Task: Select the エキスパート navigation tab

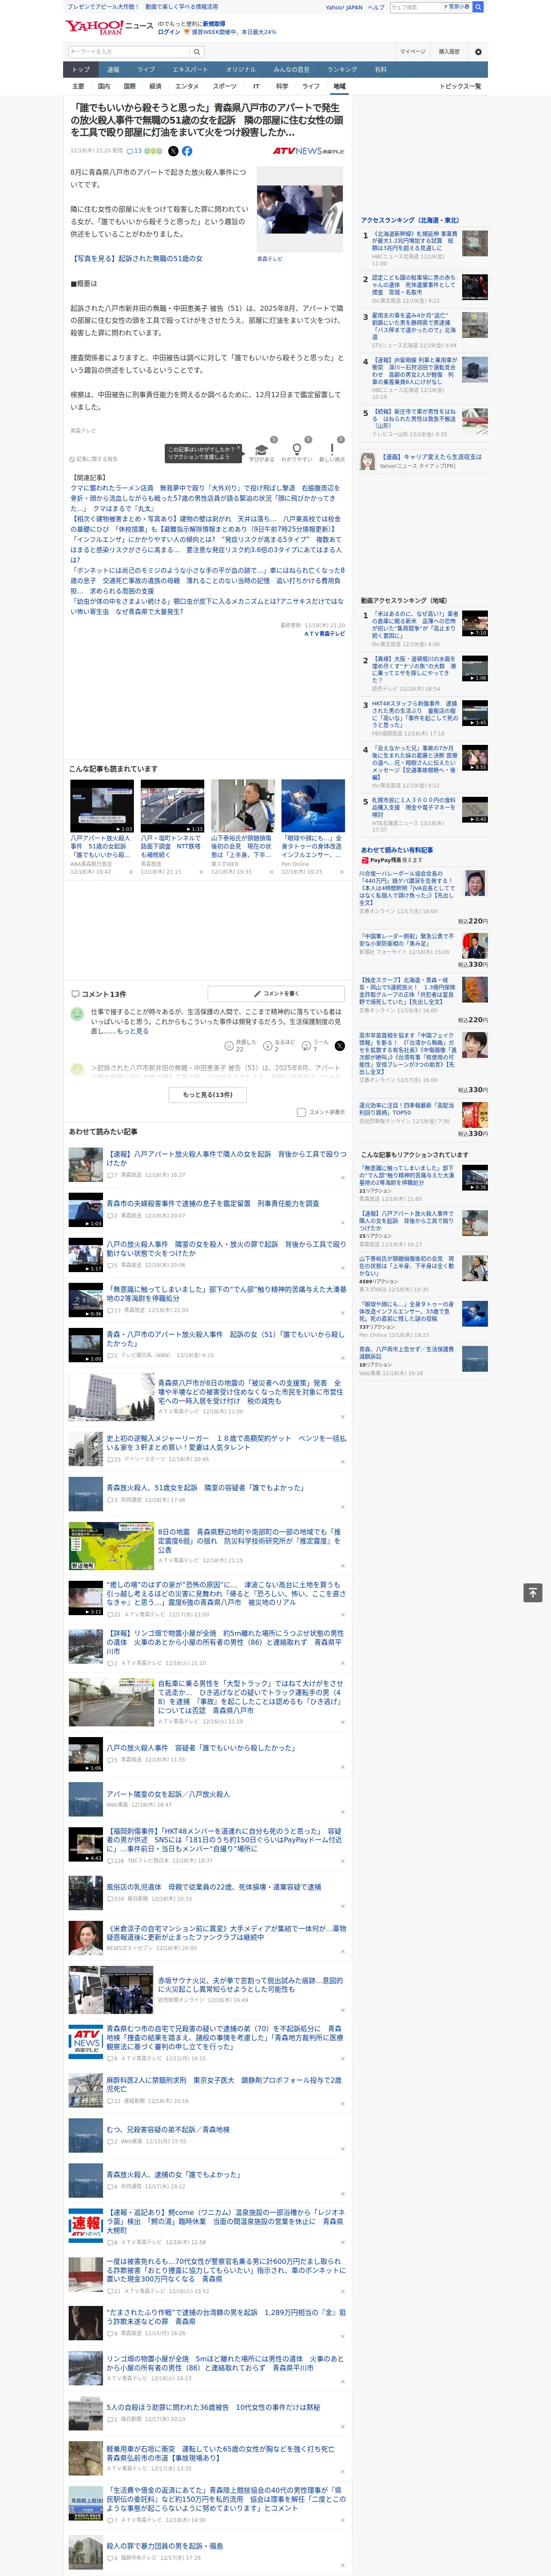Action: [190, 69]
